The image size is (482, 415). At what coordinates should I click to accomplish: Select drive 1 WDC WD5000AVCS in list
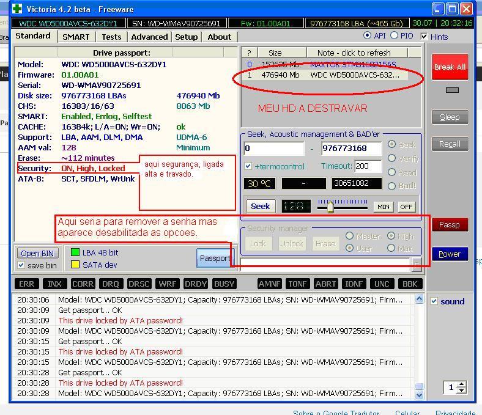(x=325, y=75)
